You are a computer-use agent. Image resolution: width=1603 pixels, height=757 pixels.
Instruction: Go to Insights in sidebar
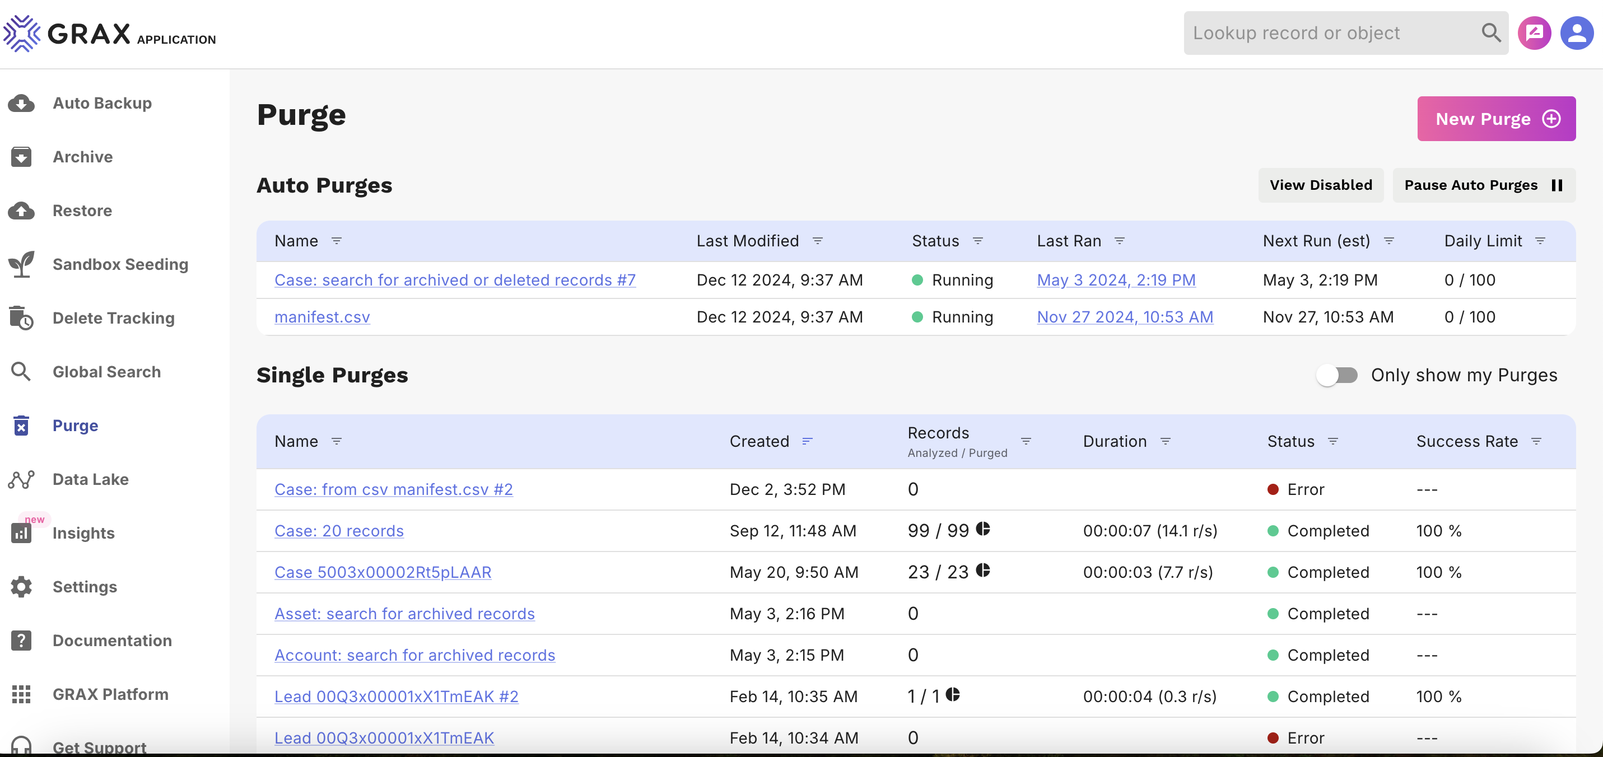point(84,533)
